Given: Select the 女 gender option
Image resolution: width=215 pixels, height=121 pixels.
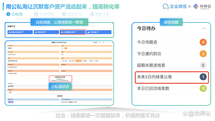Looking at the screenshot, I should pos(63,48).
